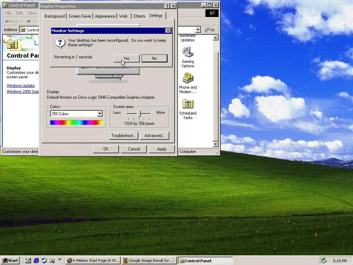Screen dimensions: 353x265
Task: Click the rainbow color preview bar
Action: point(77,122)
